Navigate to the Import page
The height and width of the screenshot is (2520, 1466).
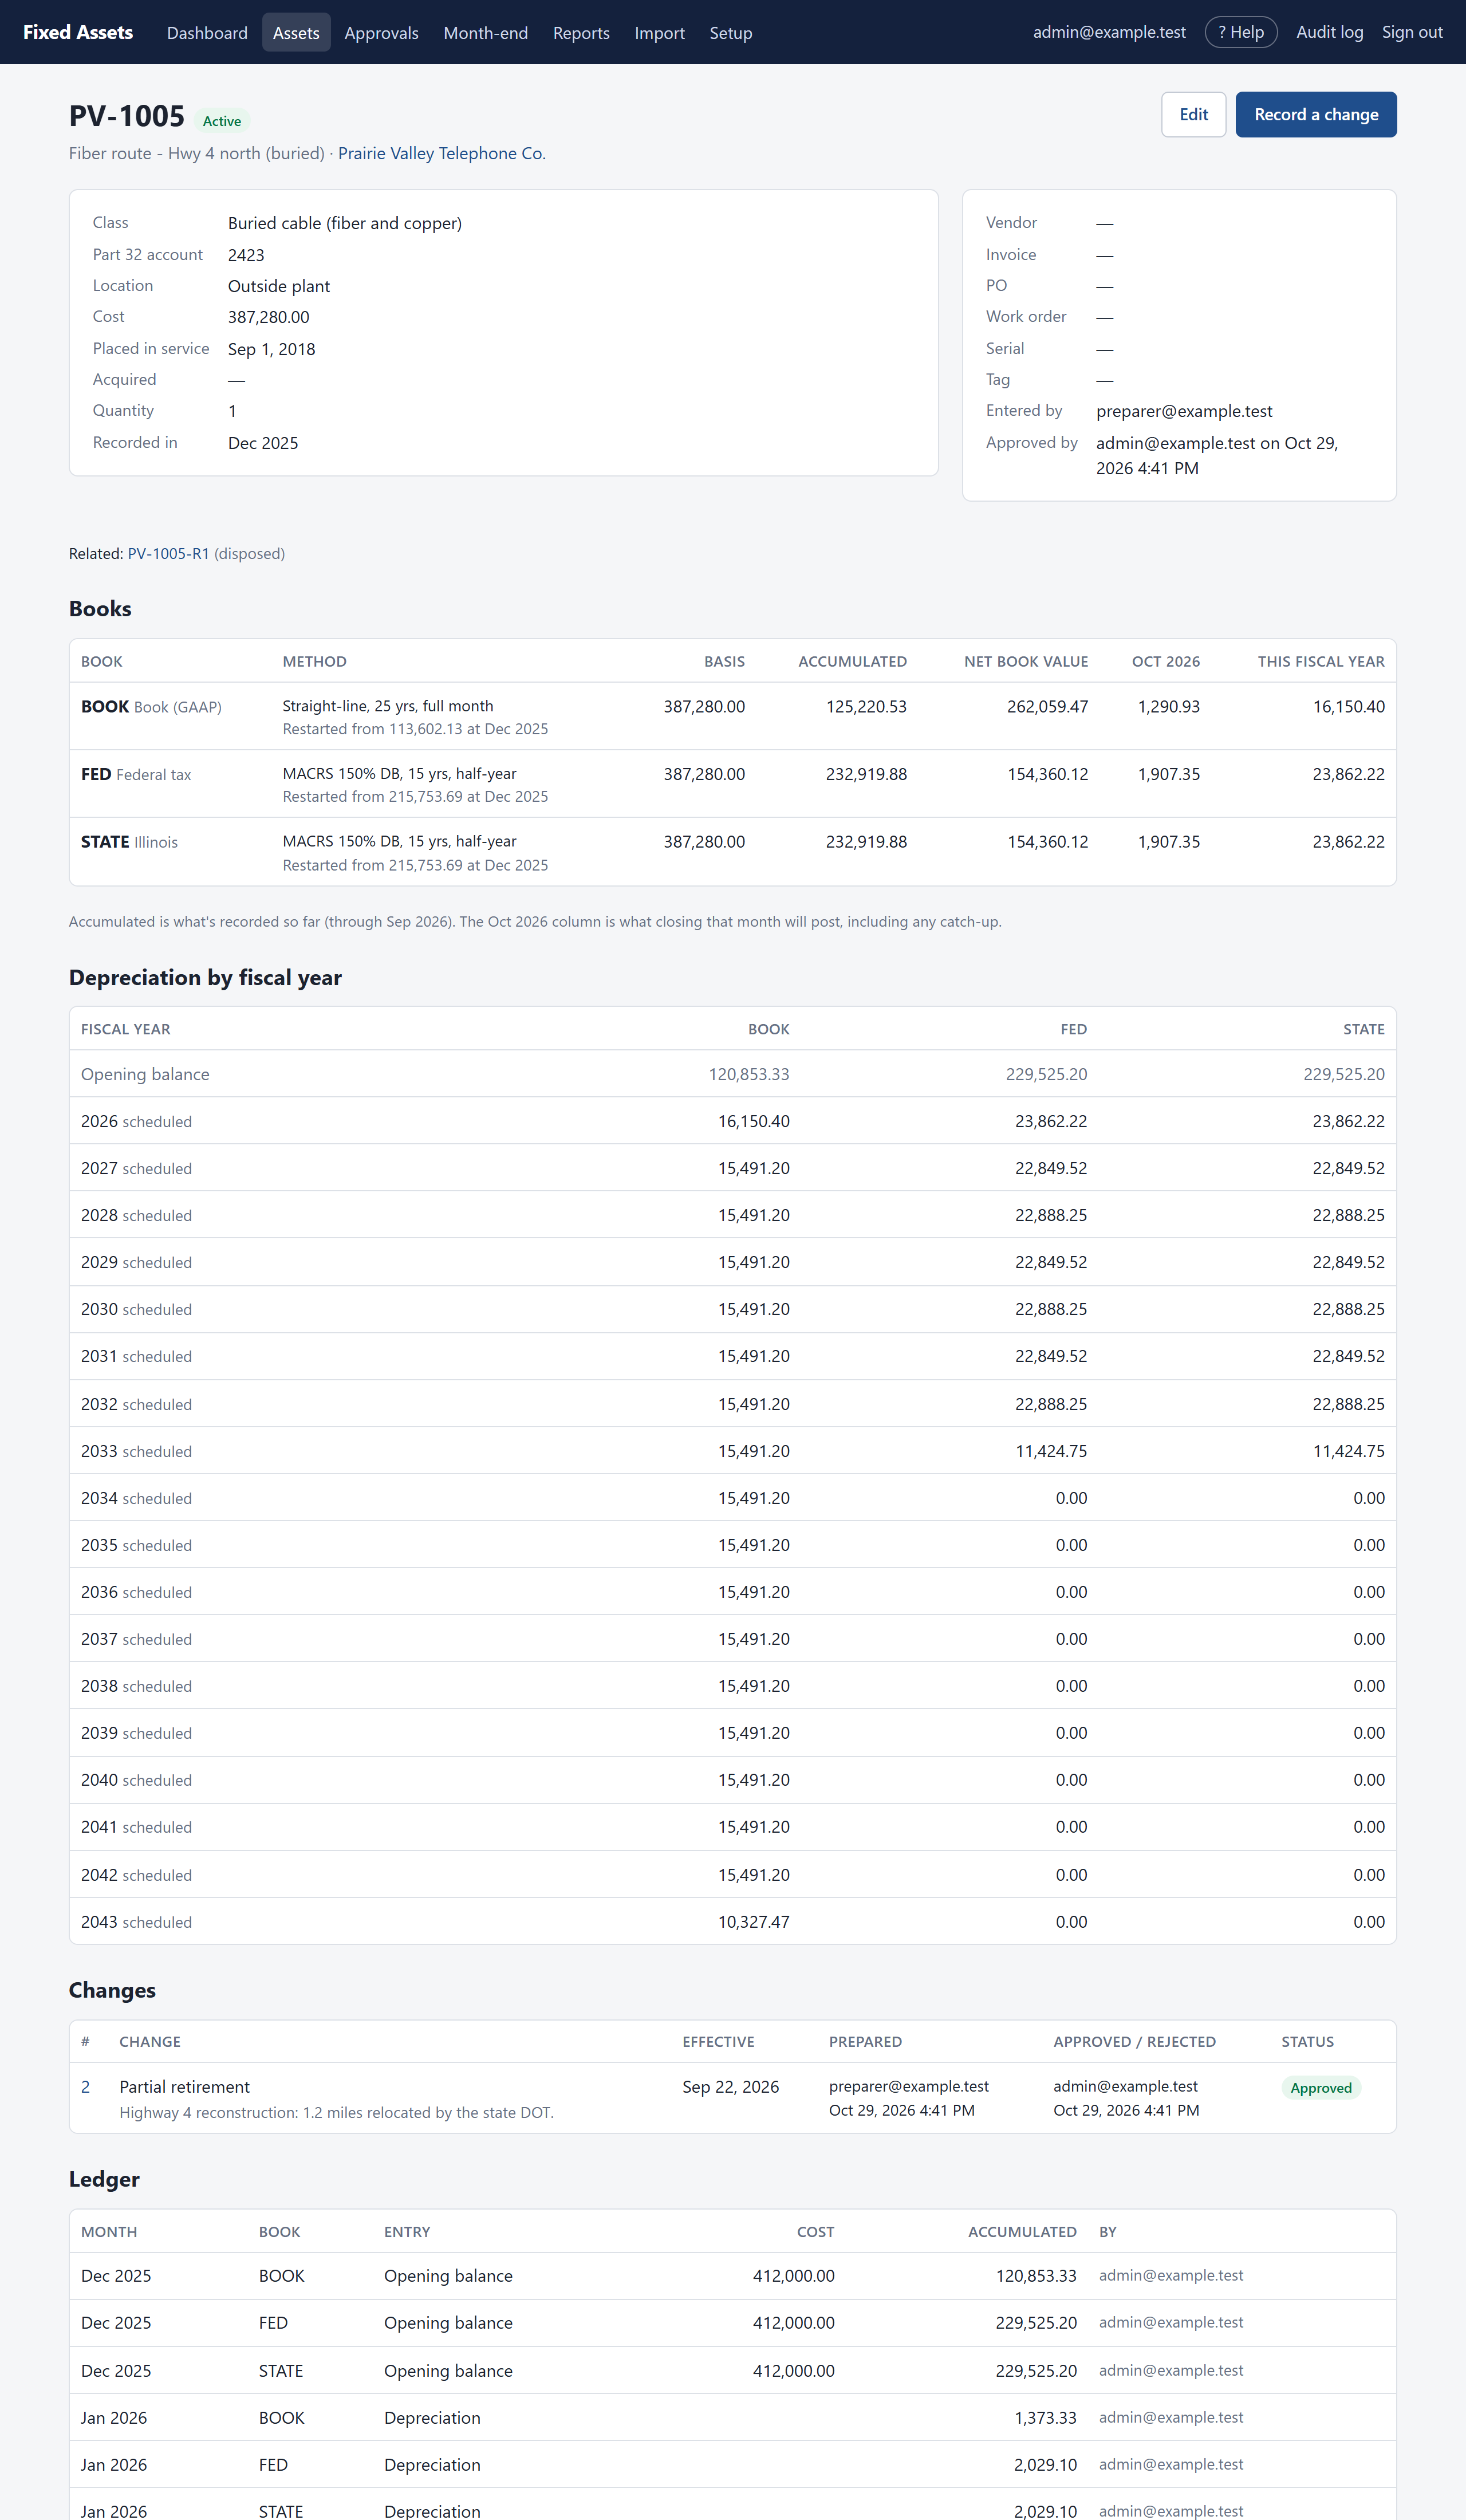click(659, 32)
